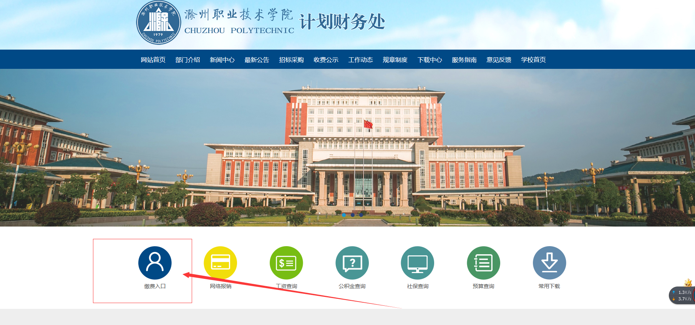Go to 网站首页 in navigation bar

point(153,60)
